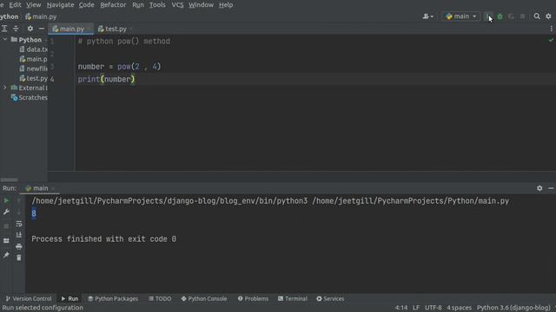Image resolution: width=556 pixels, height=312 pixels.
Task: Expand External Libraries node
Action: [x=5, y=88]
